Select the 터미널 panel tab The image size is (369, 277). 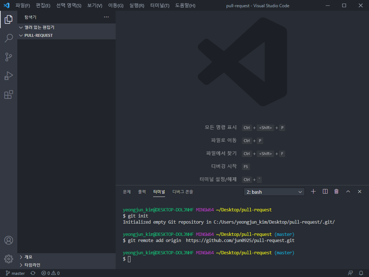point(159,192)
